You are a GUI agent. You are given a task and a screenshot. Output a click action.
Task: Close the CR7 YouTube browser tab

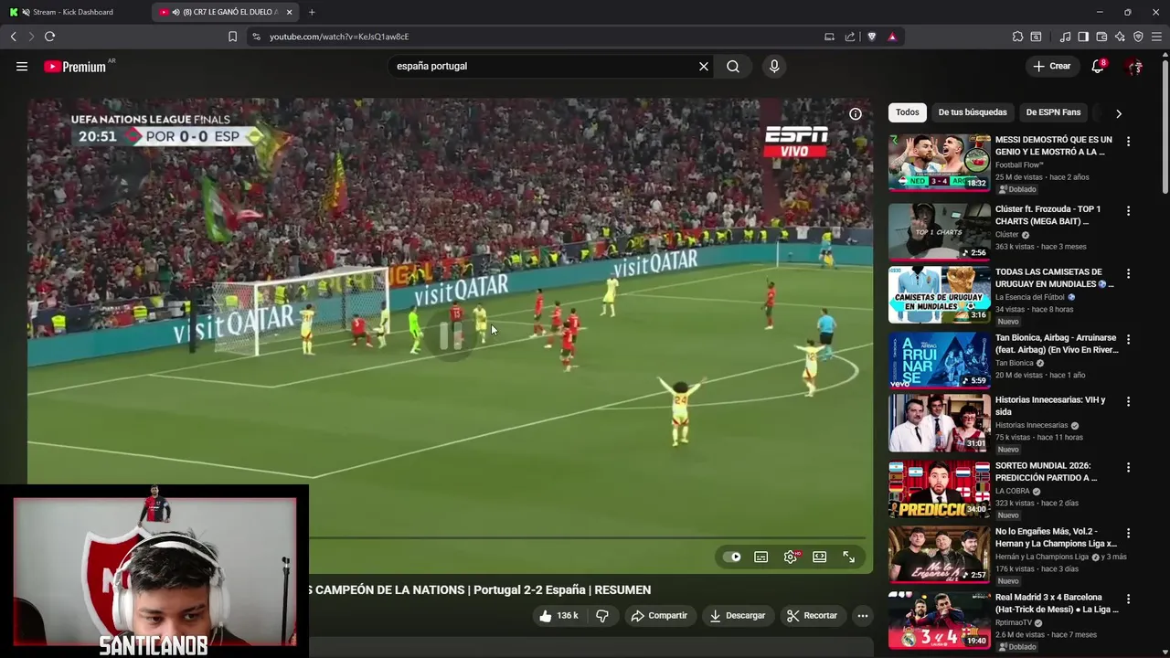290,12
